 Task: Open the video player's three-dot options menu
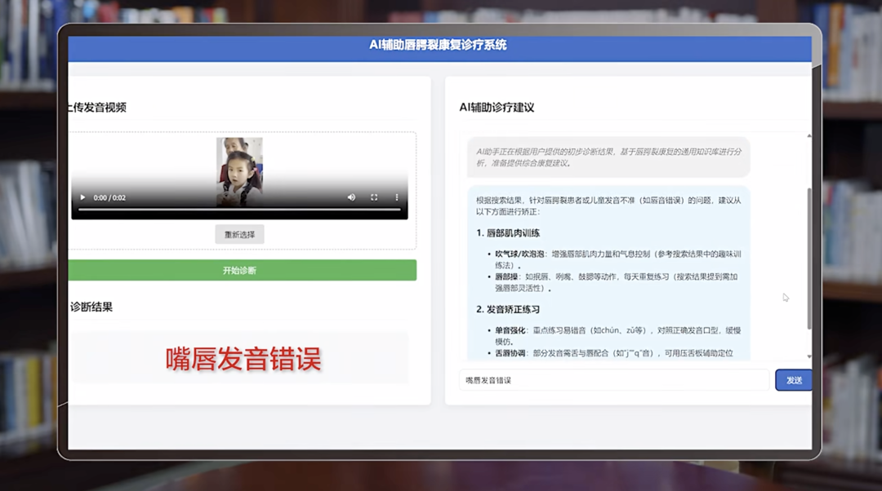coord(397,197)
